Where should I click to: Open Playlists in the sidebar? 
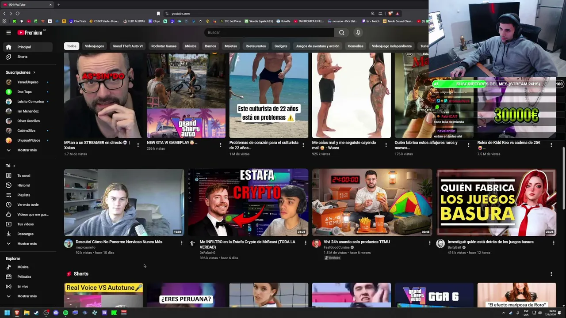[x=28, y=195]
